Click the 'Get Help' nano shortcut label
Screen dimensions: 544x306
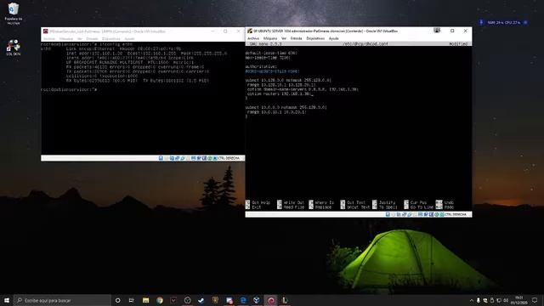[261, 202]
